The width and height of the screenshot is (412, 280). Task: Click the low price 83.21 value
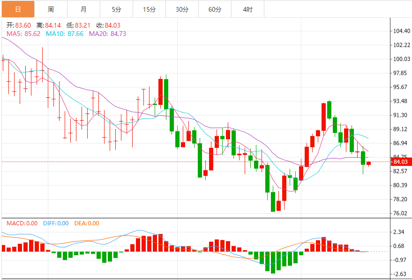(x=82, y=25)
